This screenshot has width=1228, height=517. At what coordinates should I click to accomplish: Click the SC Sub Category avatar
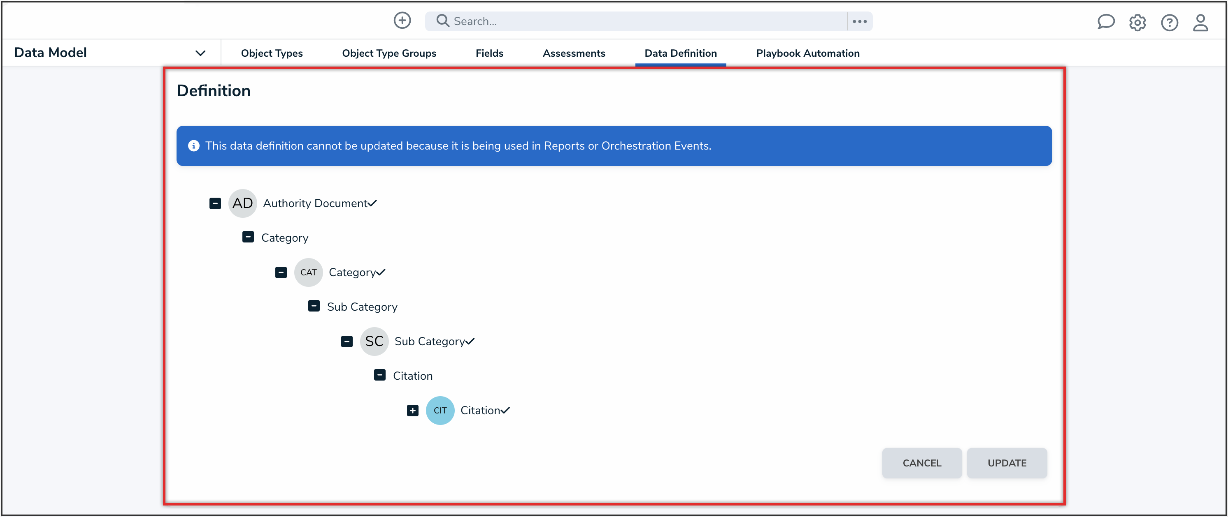tap(374, 342)
